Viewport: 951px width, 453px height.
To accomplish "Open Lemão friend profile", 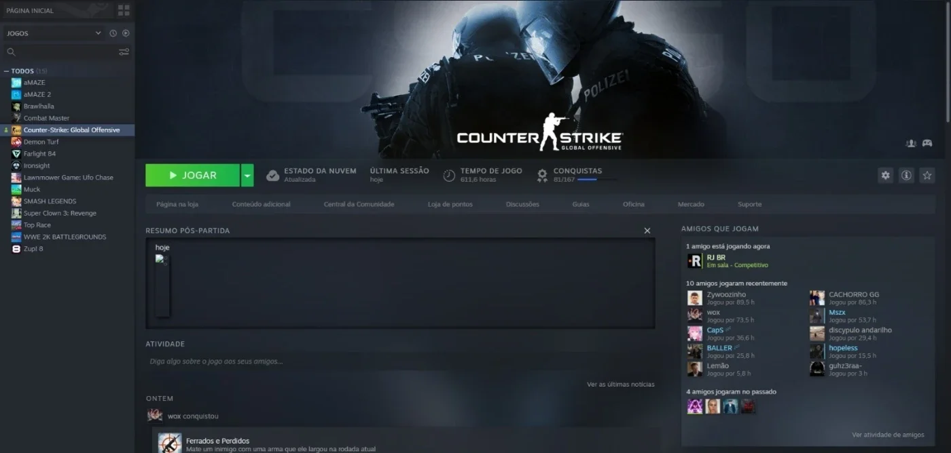I will coord(717,366).
